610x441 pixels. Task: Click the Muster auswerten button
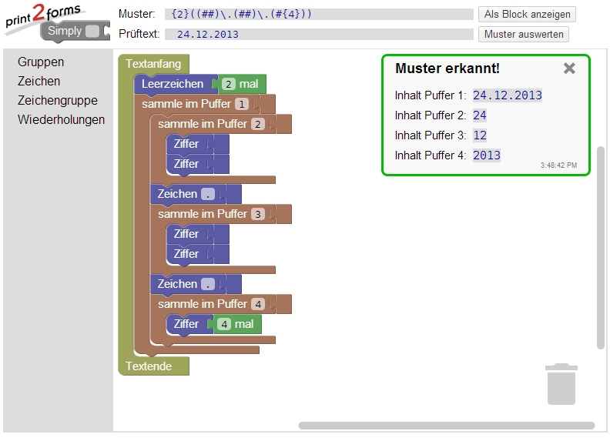[x=523, y=35]
